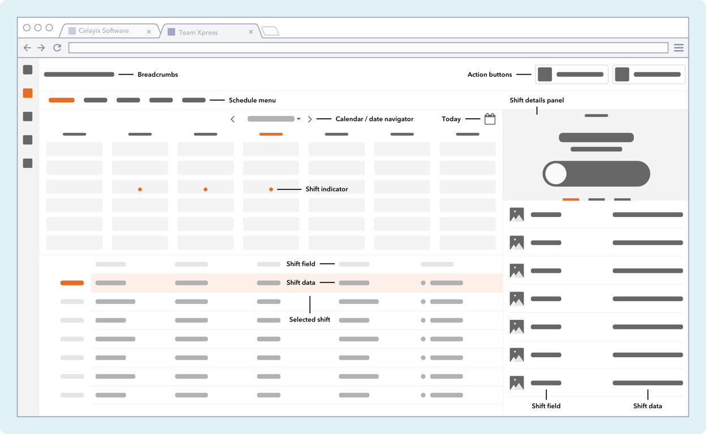The height and width of the screenshot is (434, 706).
Task: Toggle the switch in shift details panel
Action: click(596, 173)
